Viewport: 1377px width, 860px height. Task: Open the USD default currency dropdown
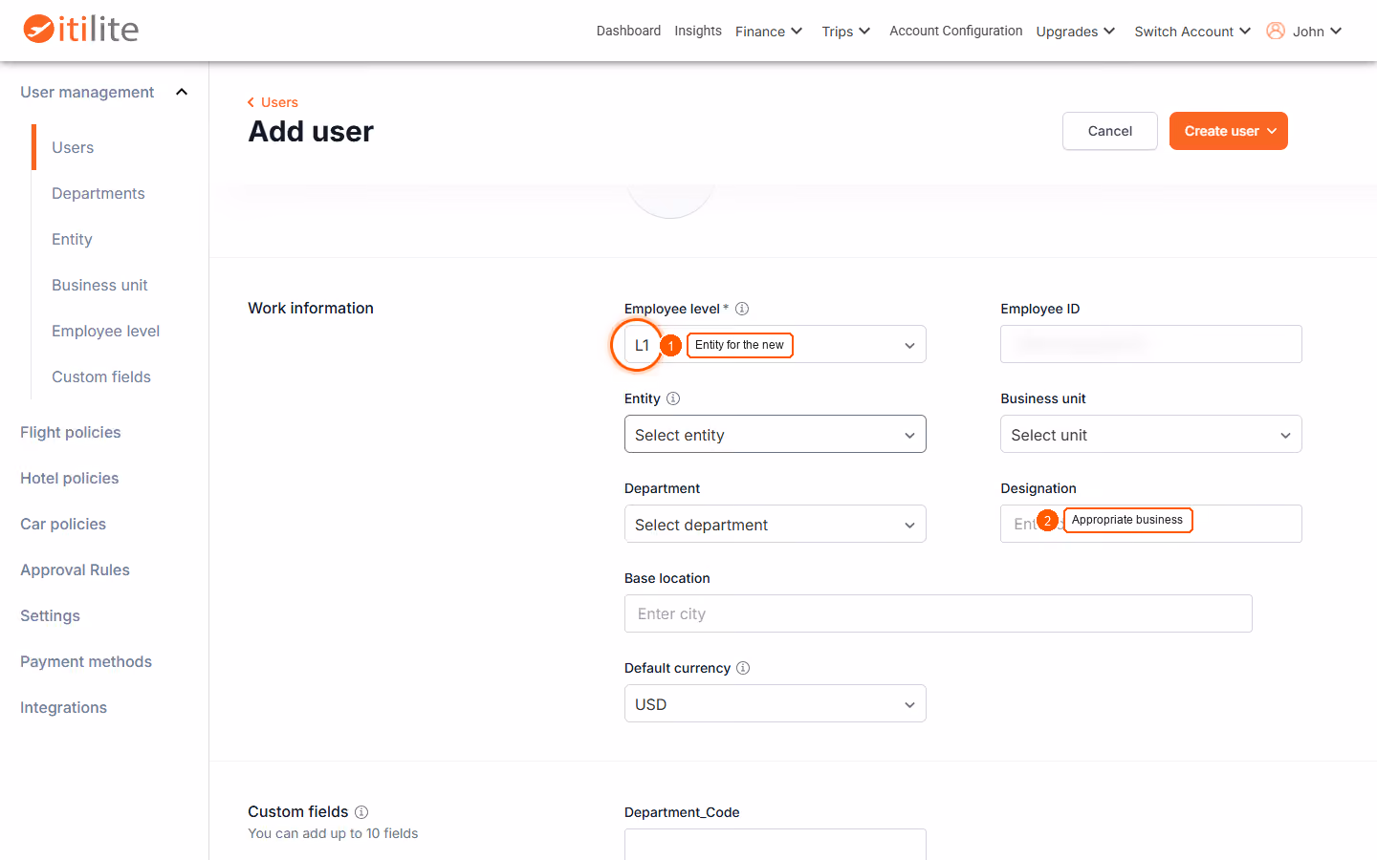pyautogui.click(x=776, y=703)
